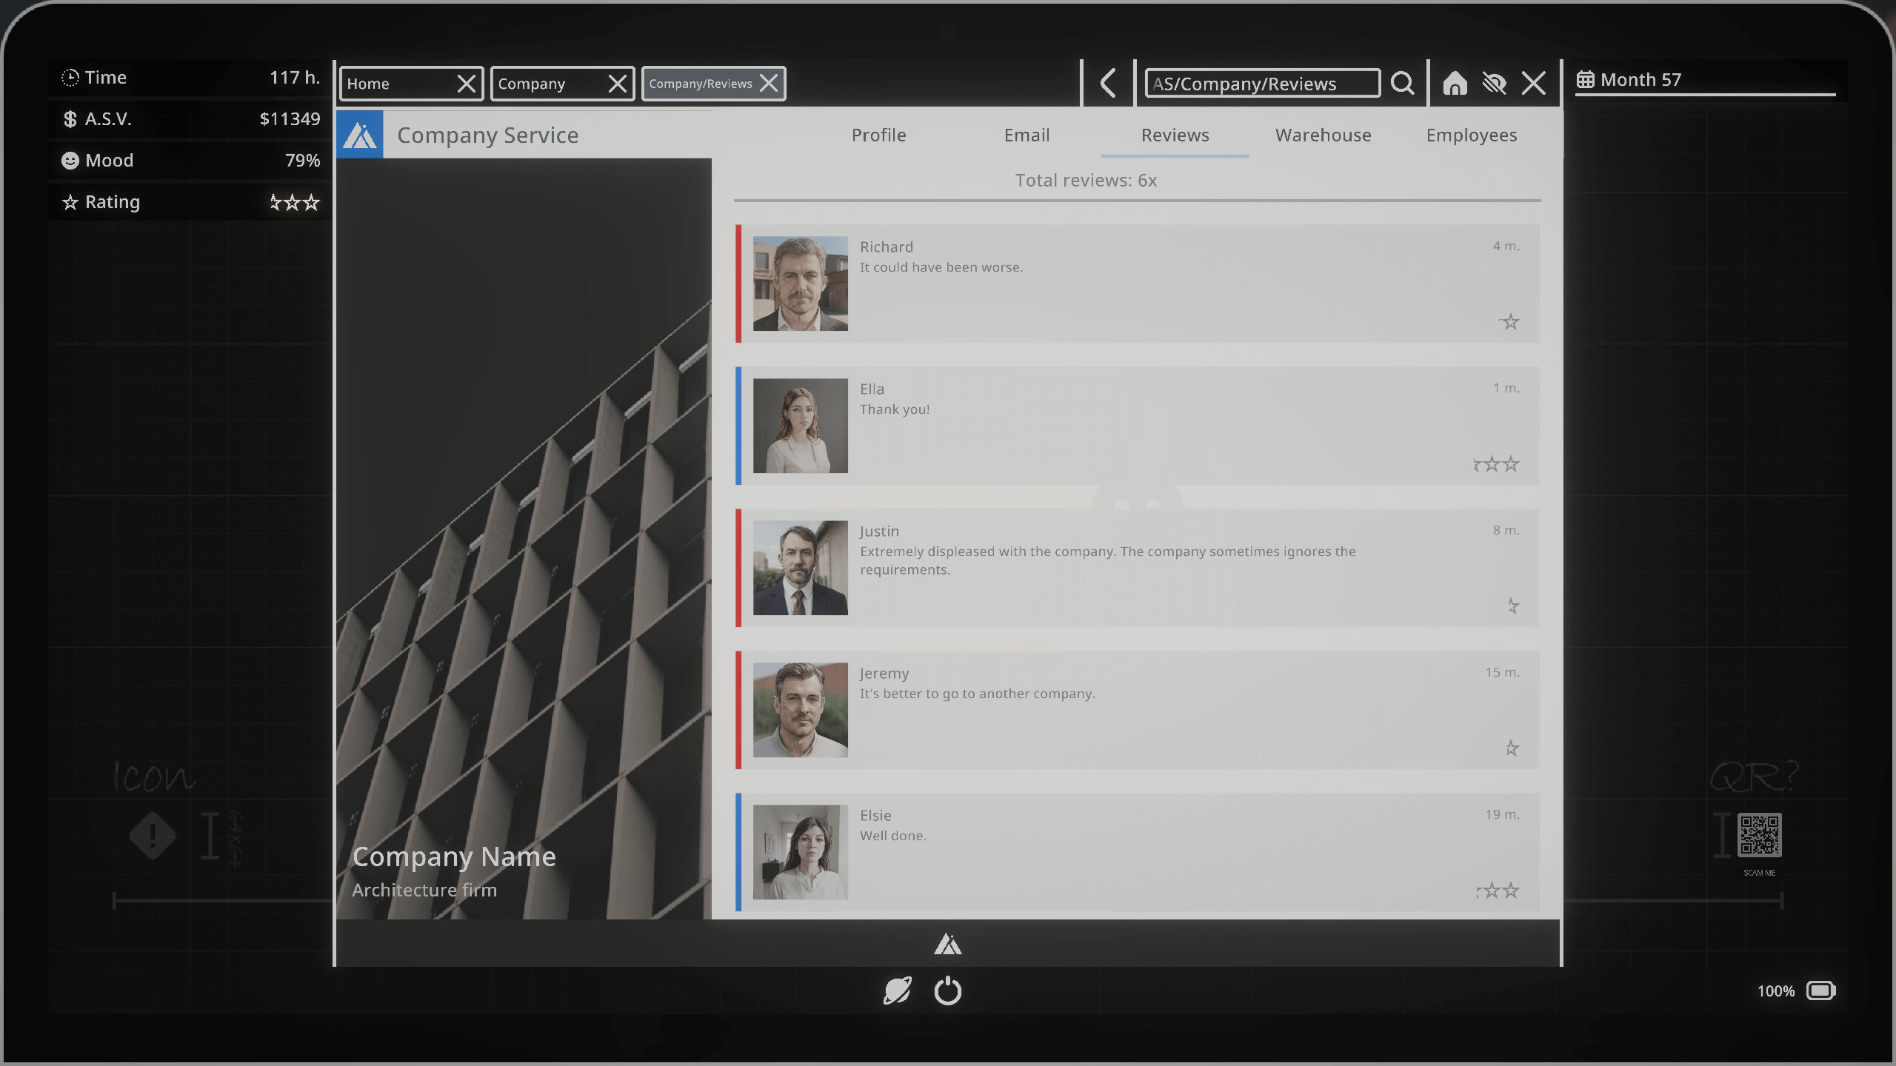Screen dimensions: 1896x1066
Task: Open the planet icon in the bottom bar
Action: click(x=898, y=991)
